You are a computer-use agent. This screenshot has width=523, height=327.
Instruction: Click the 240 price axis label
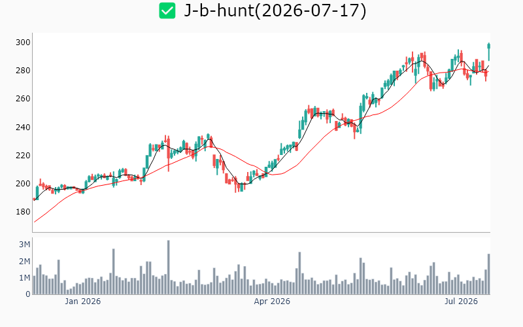(23, 127)
